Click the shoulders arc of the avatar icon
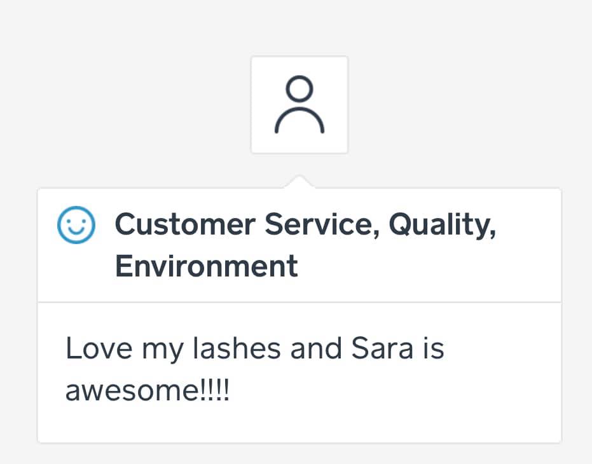592x464 pixels. 299,116
